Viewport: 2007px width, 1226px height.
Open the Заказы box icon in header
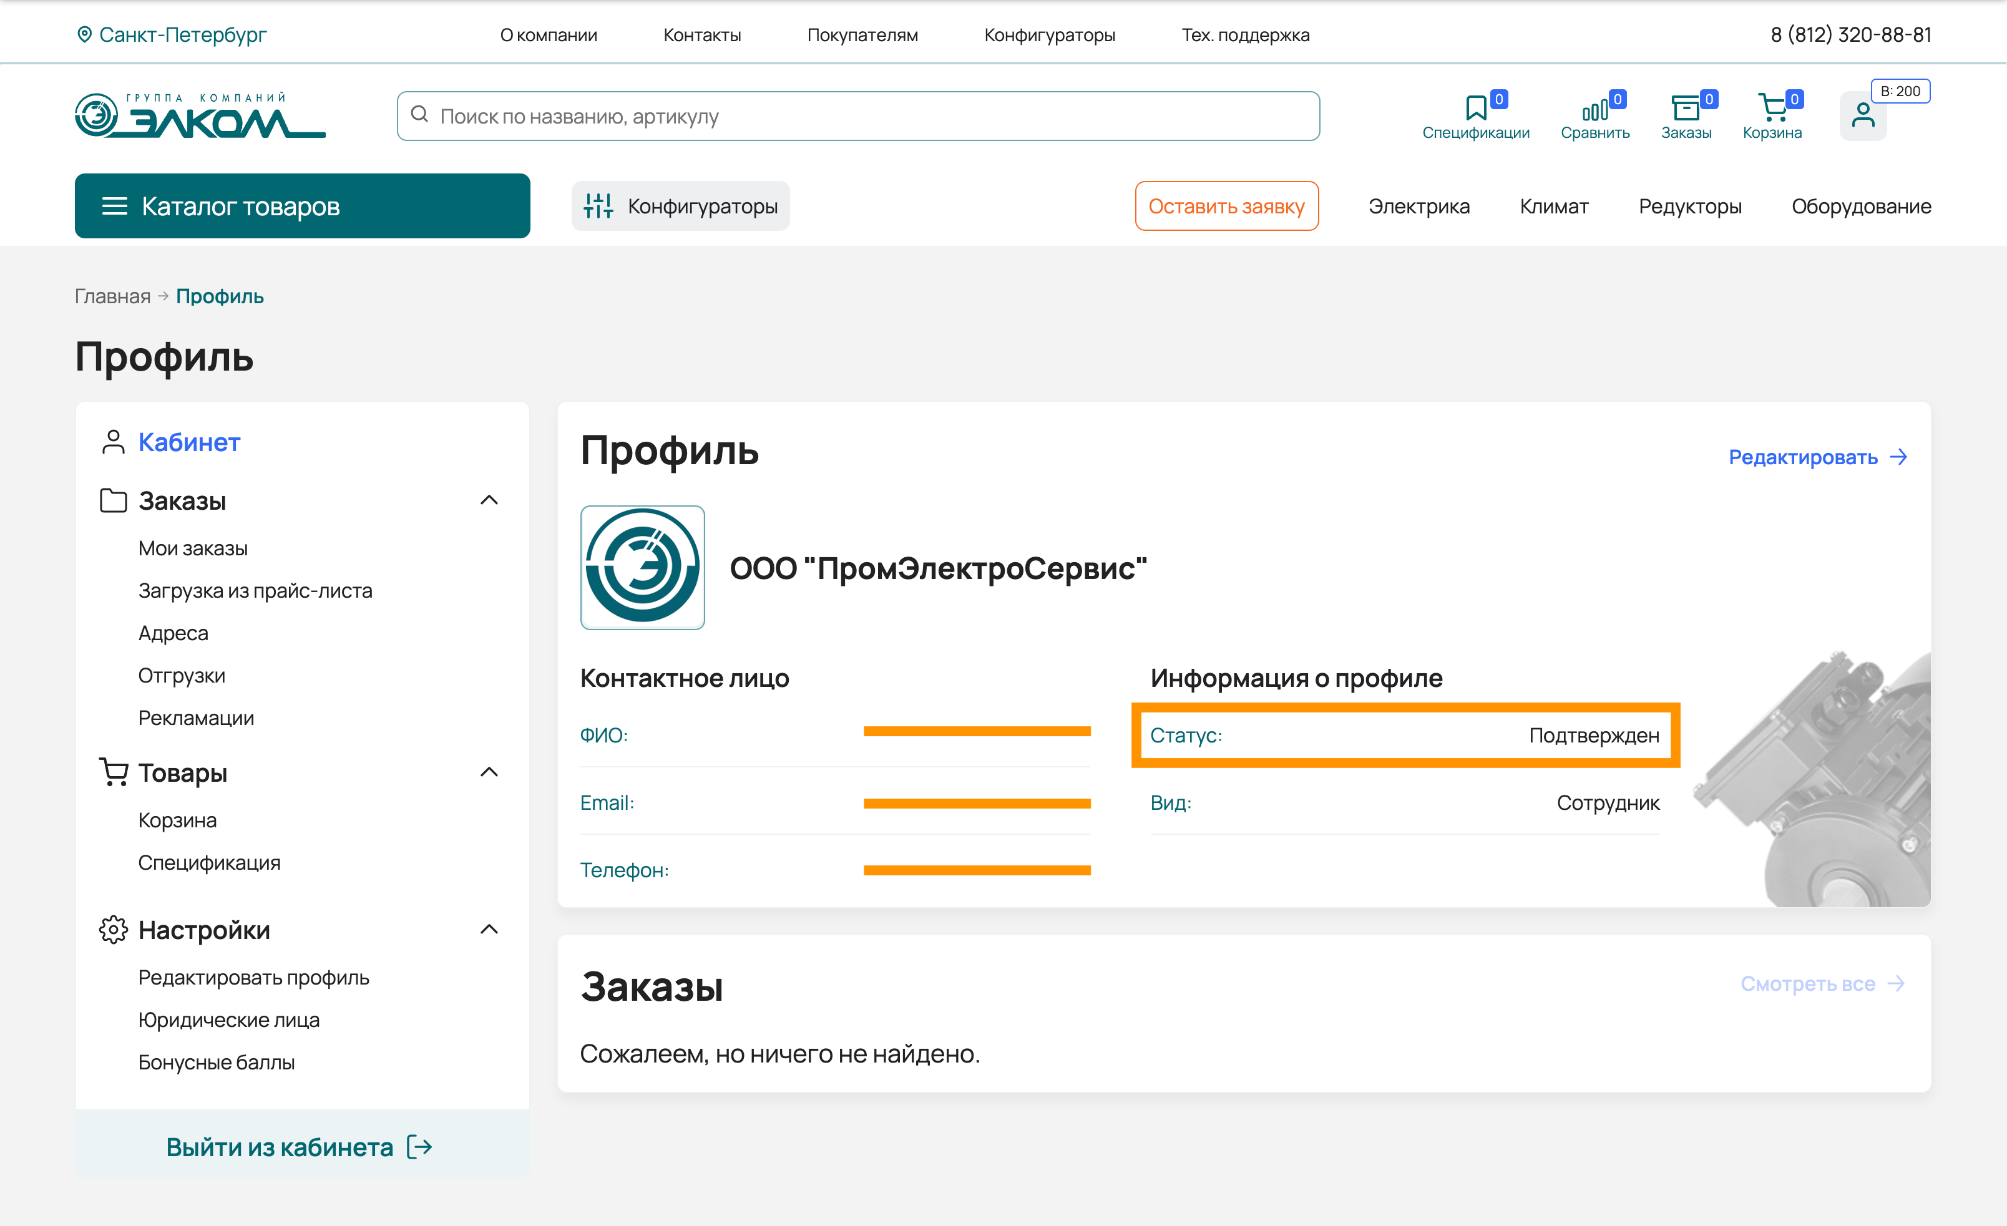[x=1685, y=109]
